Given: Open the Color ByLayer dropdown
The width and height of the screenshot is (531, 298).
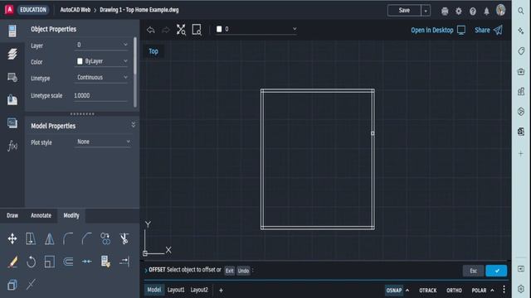Looking at the screenshot, I should click(x=101, y=61).
